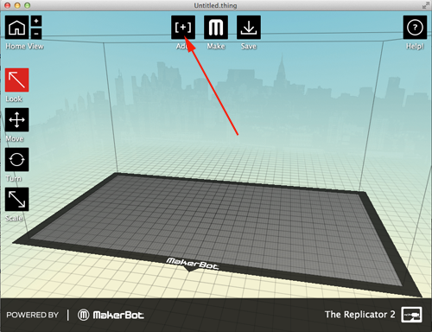432x332 pixels.
Task: Select the Turn rotate tool
Action: pos(16,159)
